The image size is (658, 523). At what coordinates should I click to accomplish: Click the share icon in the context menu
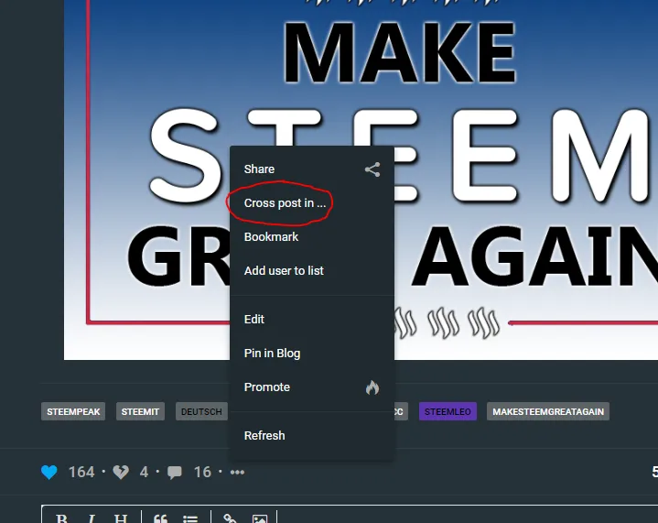[x=372, y=169]
